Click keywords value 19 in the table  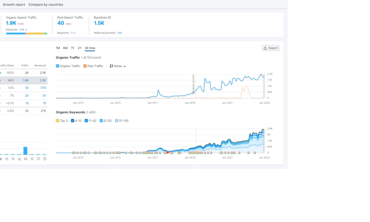pyautogui.click(x=44, y=103)
